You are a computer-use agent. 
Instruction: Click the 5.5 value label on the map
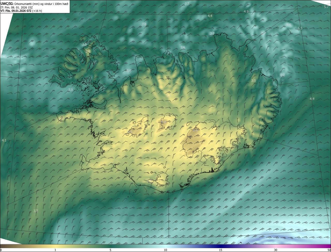[300, 28]
